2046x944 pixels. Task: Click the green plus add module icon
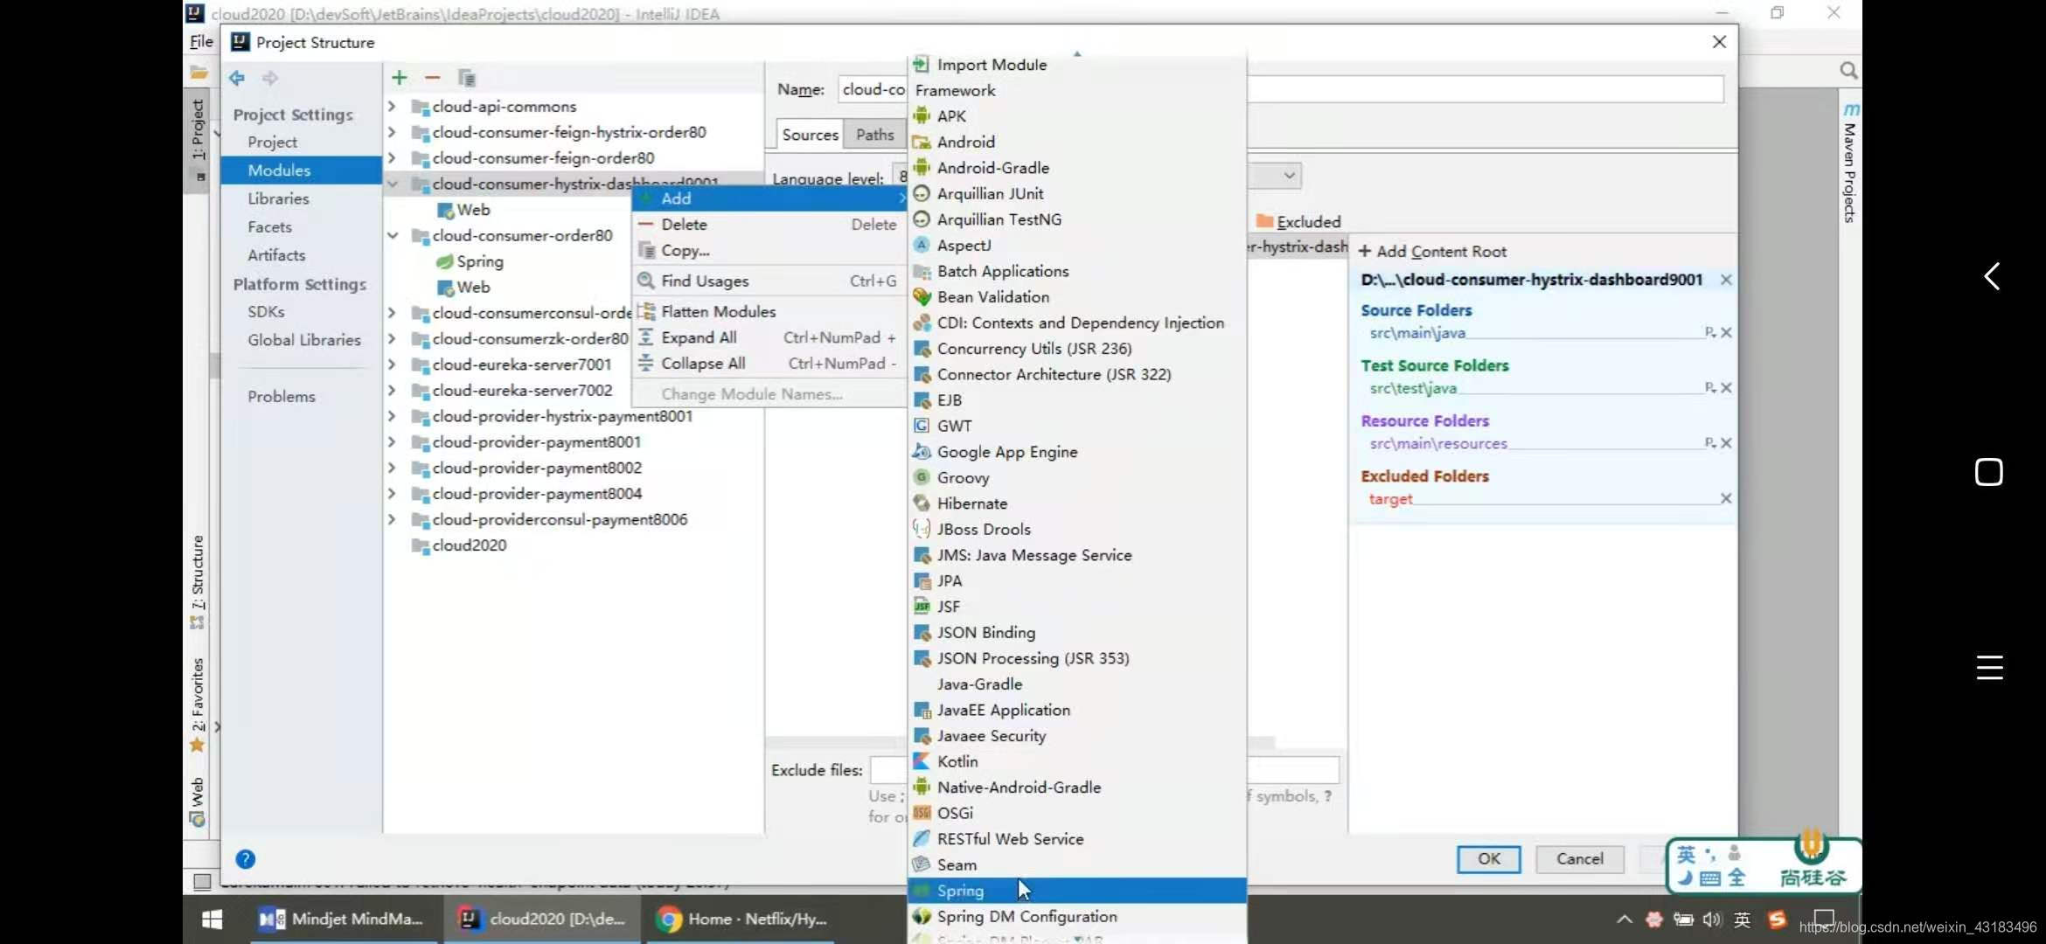point(400,78)
